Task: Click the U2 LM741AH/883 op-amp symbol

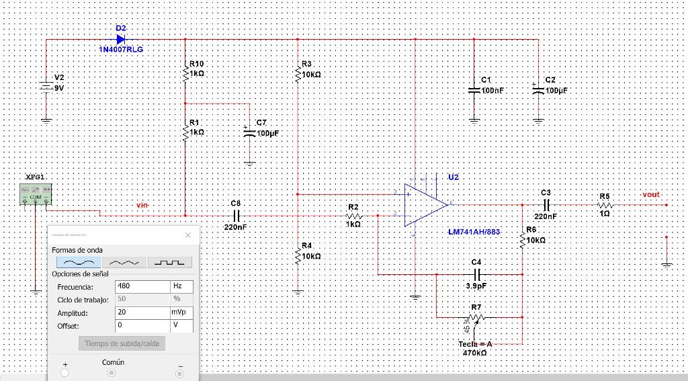Action: click(425, 205)
